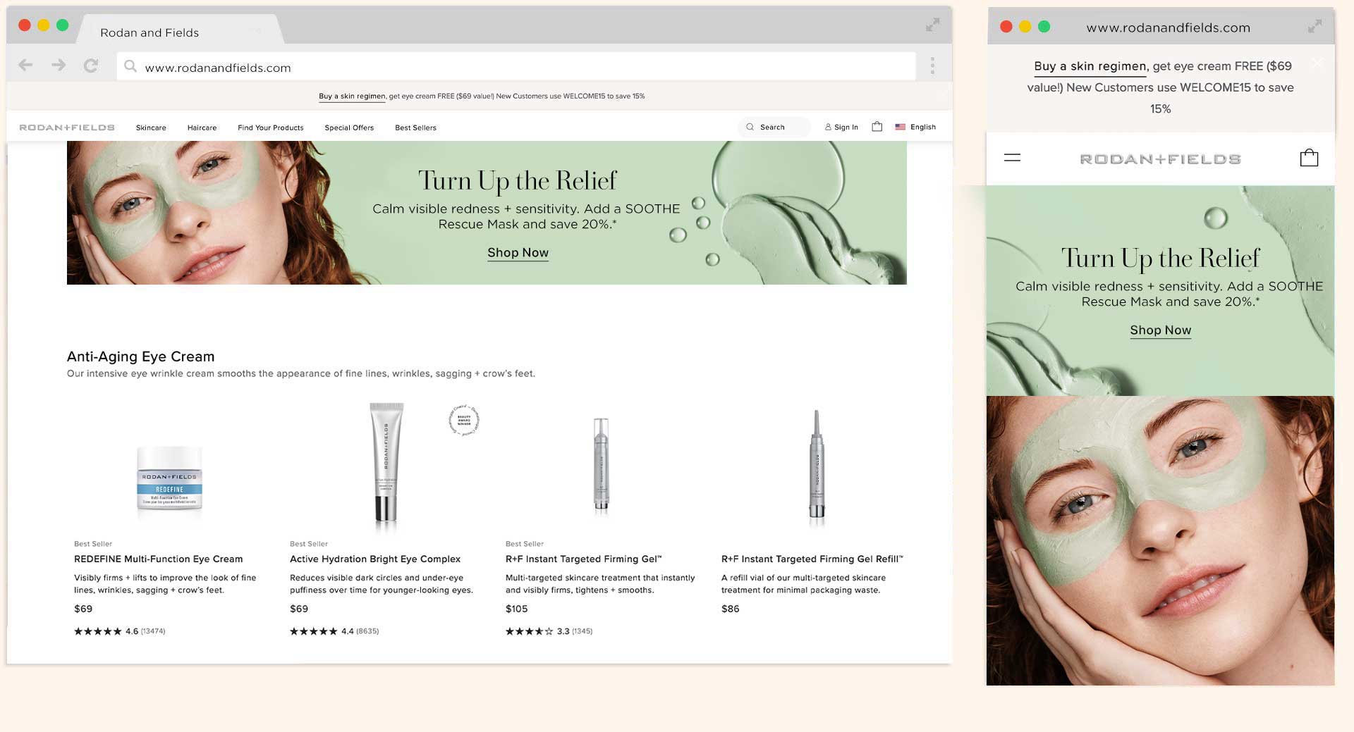The width and height of the screenshot is (1354, 732).
Task: Open the Skincare navigation menu
Action: coord(151,128)
